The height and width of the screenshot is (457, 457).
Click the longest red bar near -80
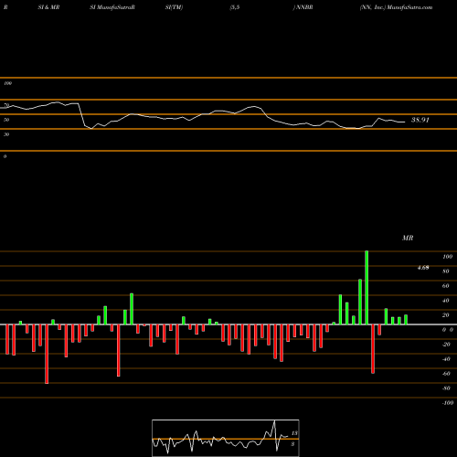pyautogui.click(x=47, y=354)
